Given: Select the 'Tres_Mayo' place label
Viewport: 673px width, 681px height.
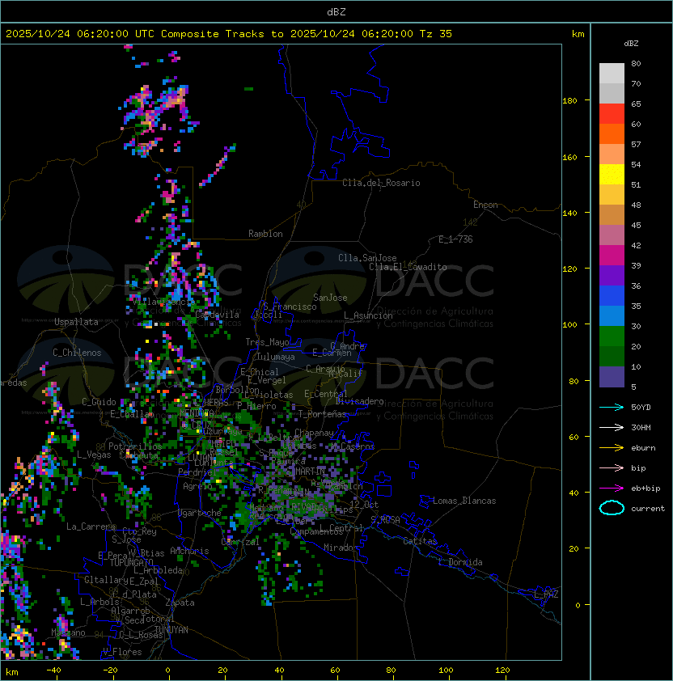Looking at the screenshot, I should (x=267, y=342).
